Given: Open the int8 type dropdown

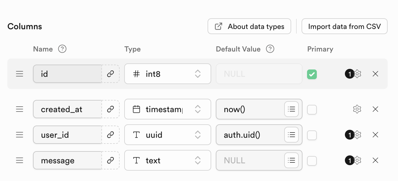Looking at the screenshot, I should (x=168, y=74).
